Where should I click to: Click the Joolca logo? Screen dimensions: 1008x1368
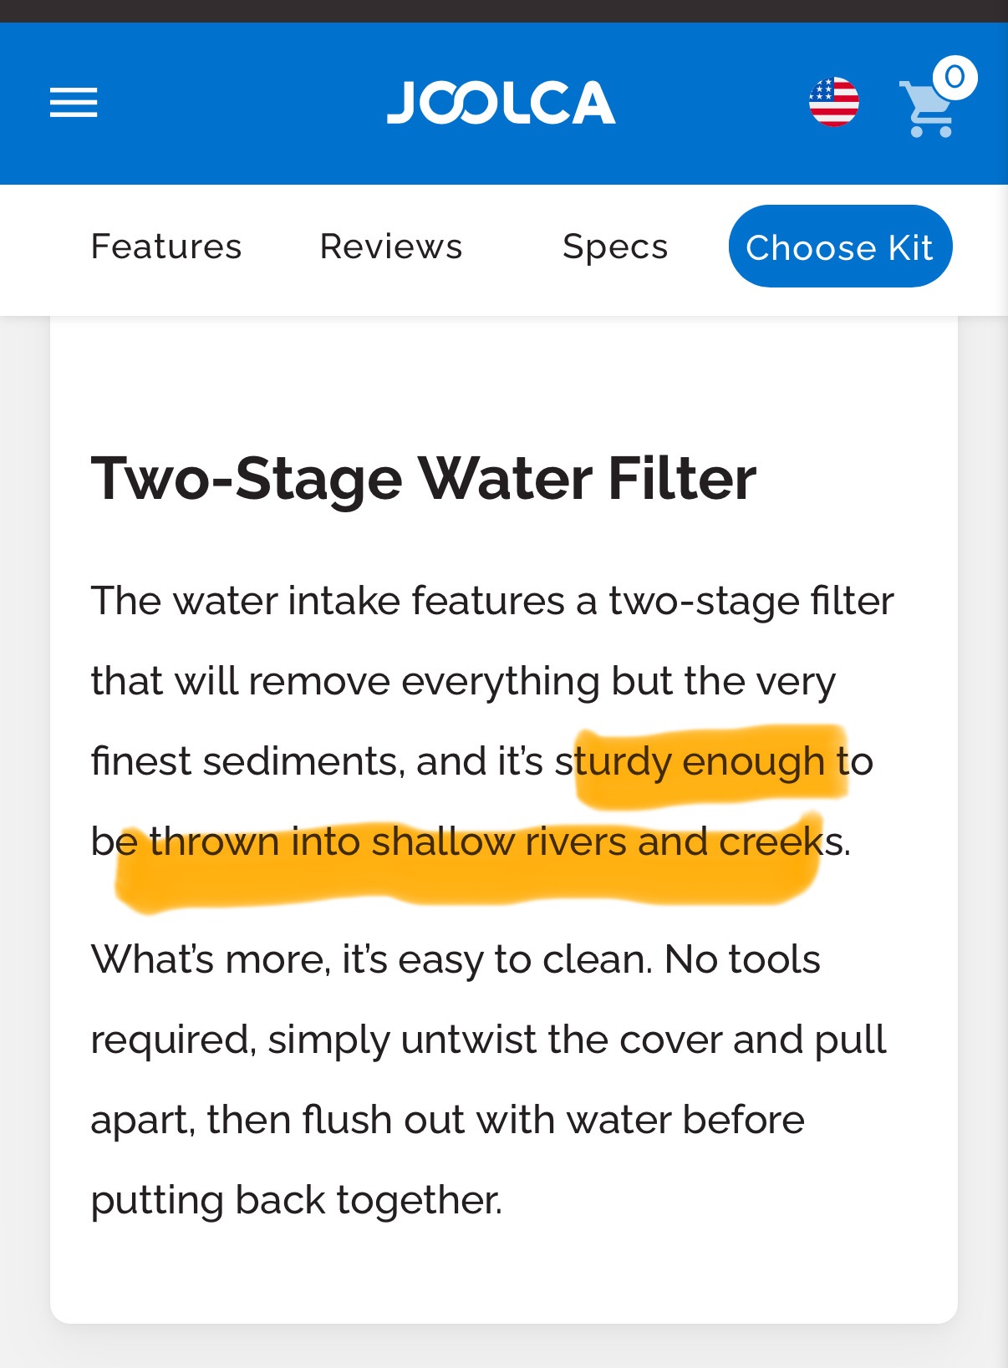[x=501, y=103]
